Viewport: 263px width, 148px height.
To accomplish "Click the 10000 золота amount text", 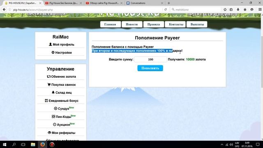I will point(196,59).
